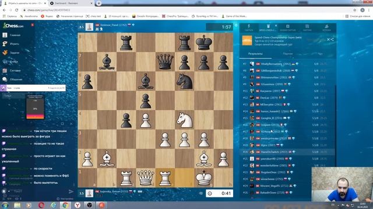Go back with the browser back arrow
The width and height of the screenshot is (373, 209).
click(4, 10)
